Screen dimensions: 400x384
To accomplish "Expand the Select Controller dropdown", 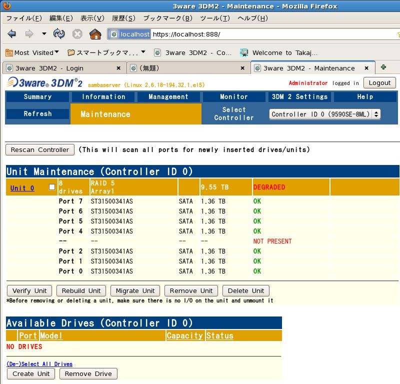I will pos(324,114).
